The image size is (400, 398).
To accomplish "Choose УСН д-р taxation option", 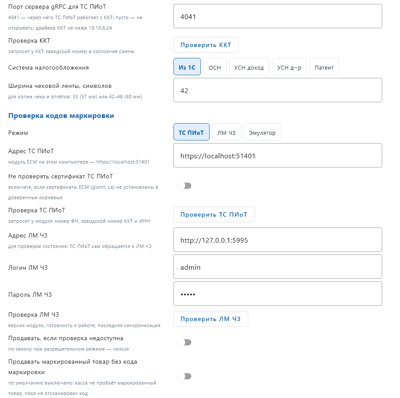I will (289, 67).
